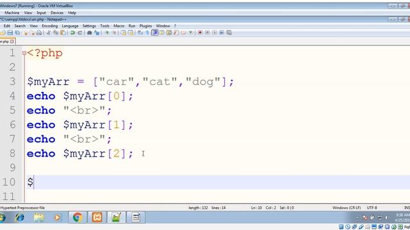
Task: Toggle Show All Characters toolbar button
Action: [147, 33]
